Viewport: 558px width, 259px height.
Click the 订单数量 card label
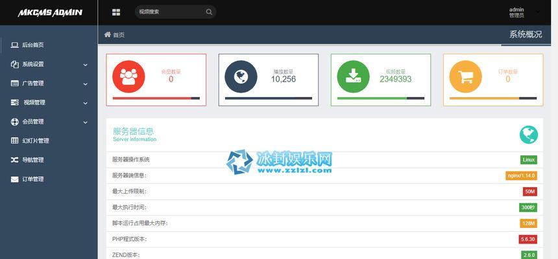508,71
